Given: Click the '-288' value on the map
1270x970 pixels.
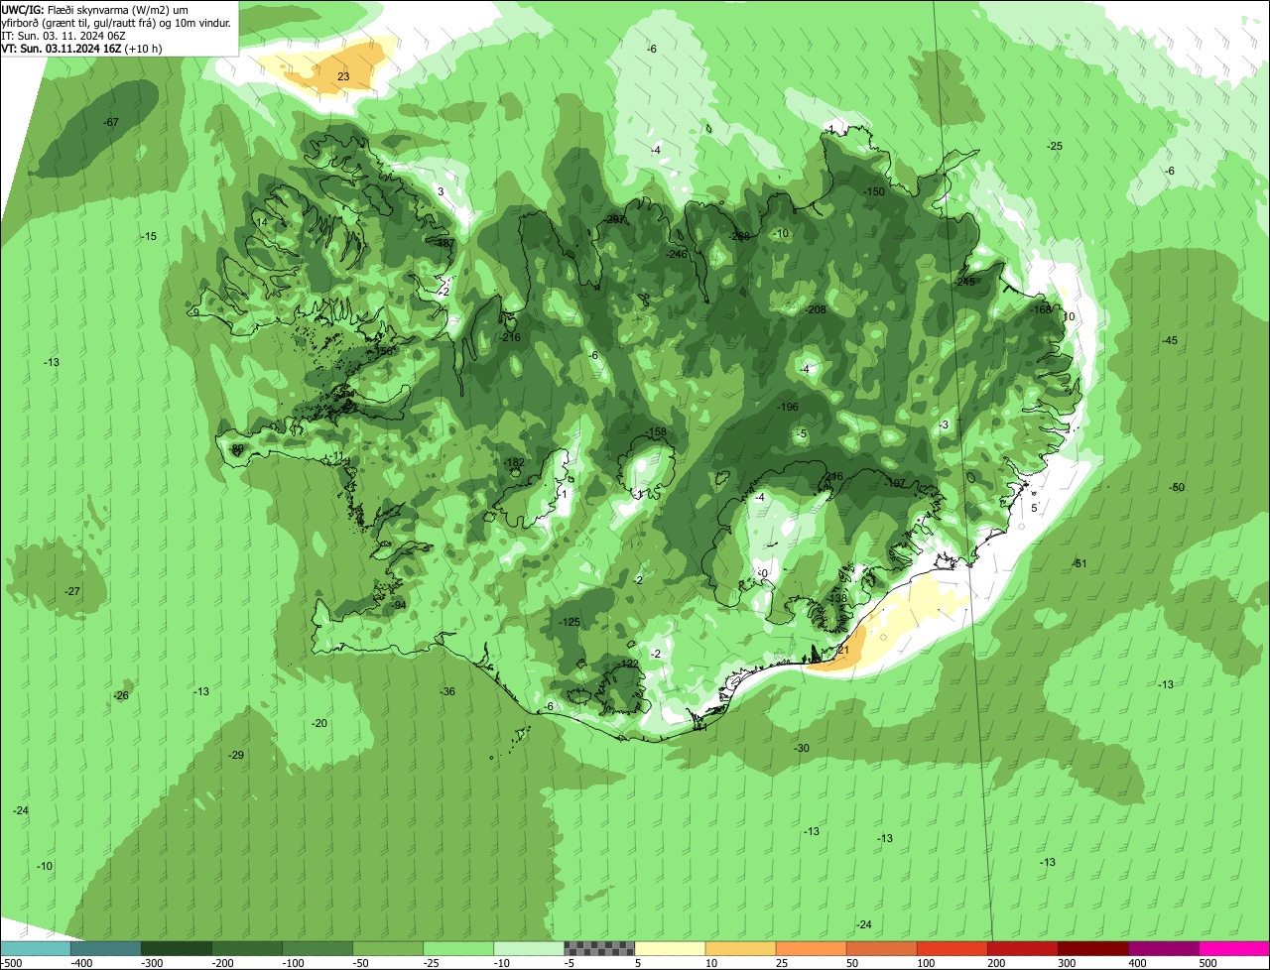Looking at the screenshot, I should tap(739, 236).
